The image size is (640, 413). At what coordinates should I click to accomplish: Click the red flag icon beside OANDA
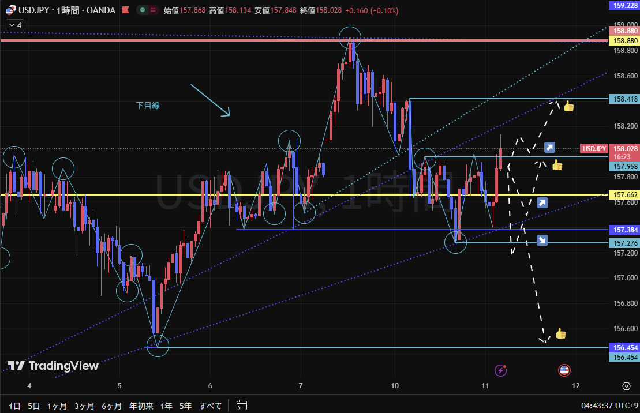[125, 10]
